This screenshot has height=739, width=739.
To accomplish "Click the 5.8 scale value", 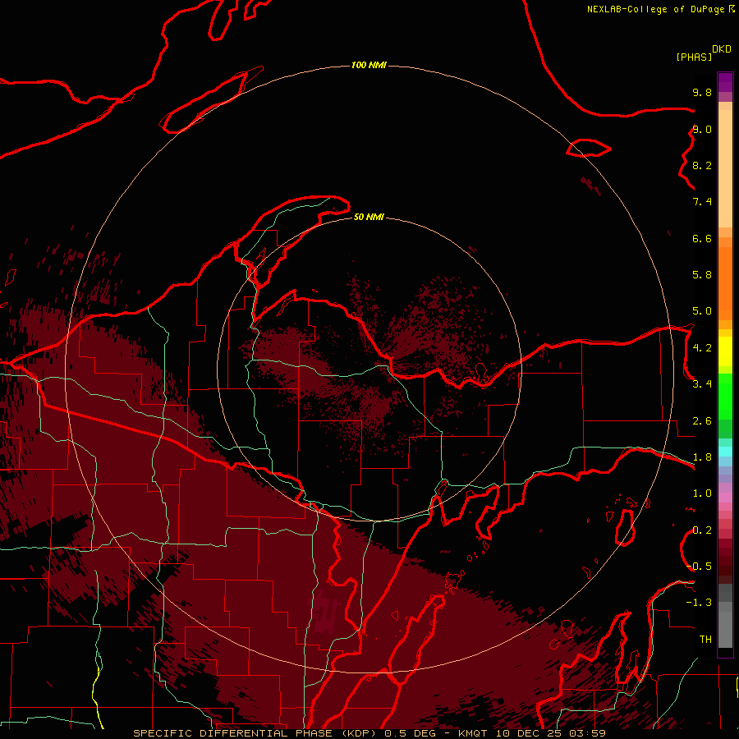I will click(x=702, y=275).
